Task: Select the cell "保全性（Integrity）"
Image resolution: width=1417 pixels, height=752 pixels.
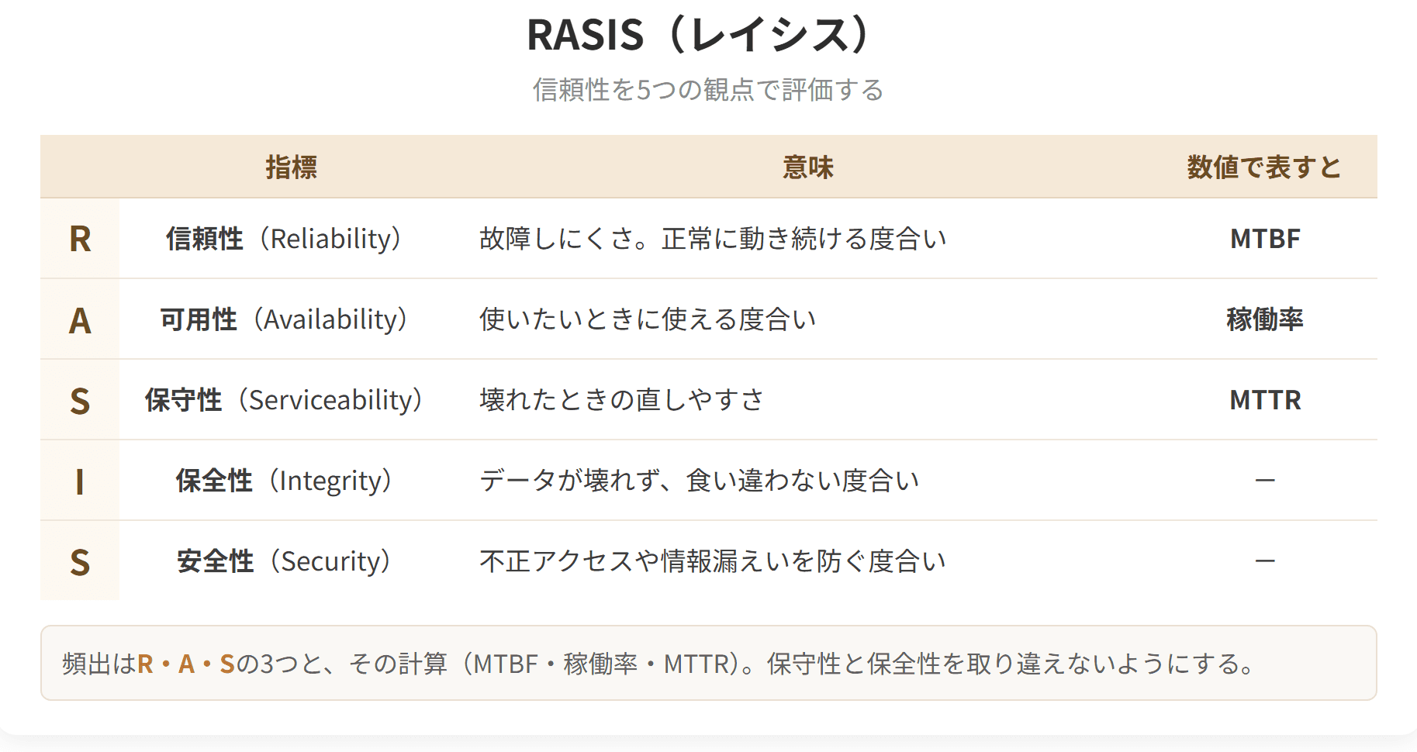Action: coord(292,481)
